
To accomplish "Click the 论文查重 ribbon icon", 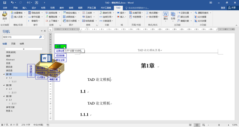I will (196, 17).
